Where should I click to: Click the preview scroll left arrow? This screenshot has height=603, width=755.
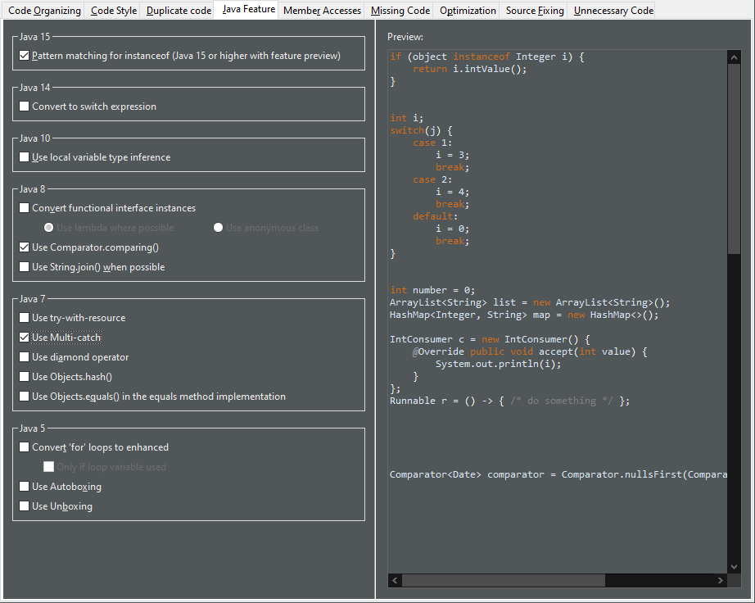click(x=395, y=580)
